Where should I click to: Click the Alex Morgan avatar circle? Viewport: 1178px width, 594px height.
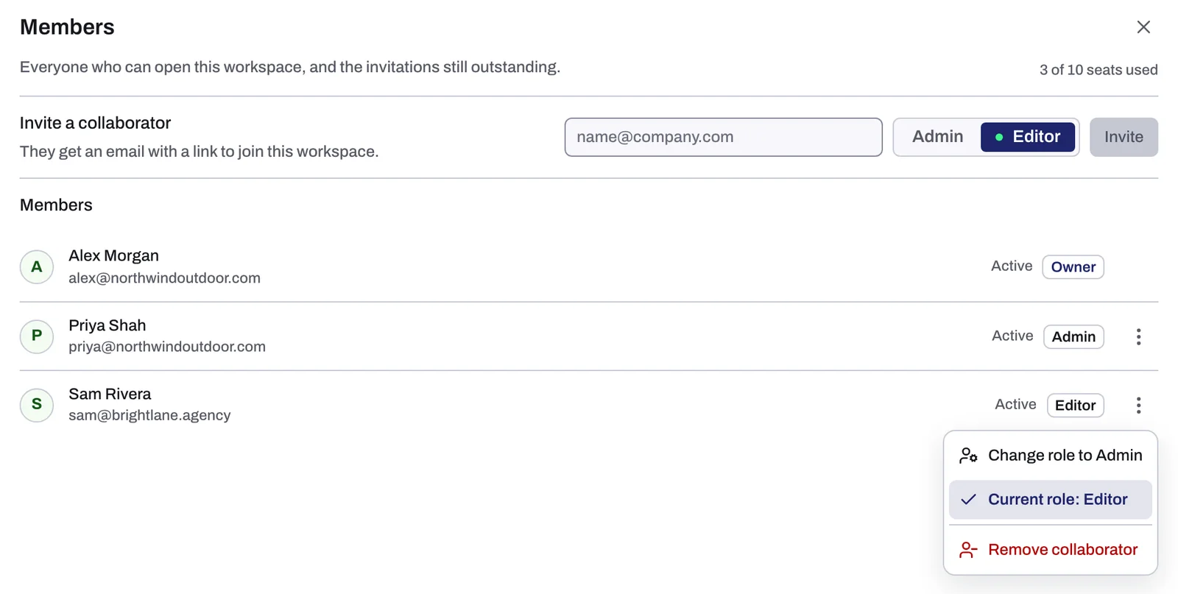point(37,266)
